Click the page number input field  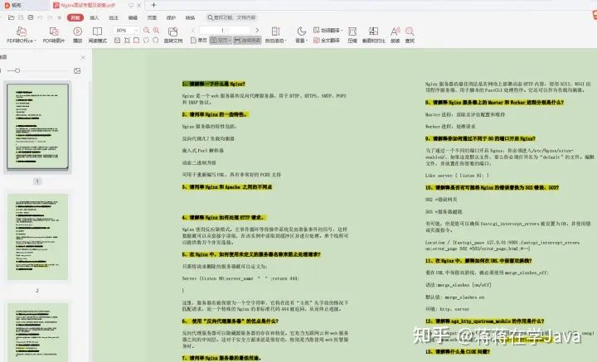pos(225,30)
